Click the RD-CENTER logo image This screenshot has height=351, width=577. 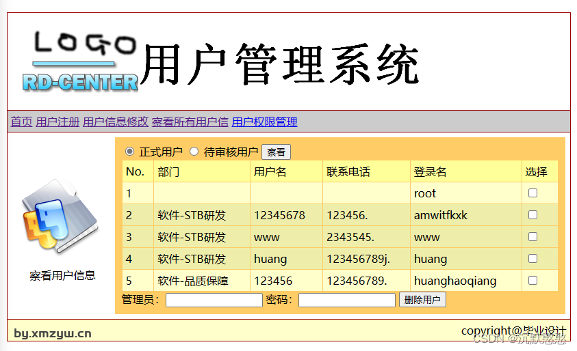click(x=80, y=61)
